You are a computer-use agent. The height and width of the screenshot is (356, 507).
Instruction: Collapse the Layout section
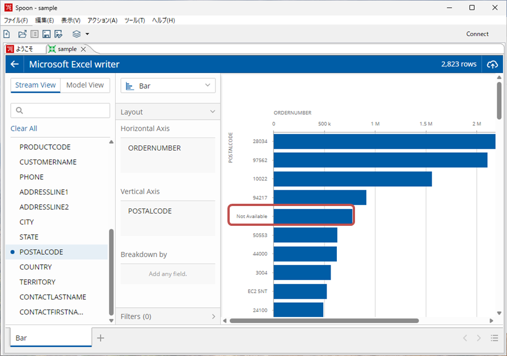(x=168, y=111)
